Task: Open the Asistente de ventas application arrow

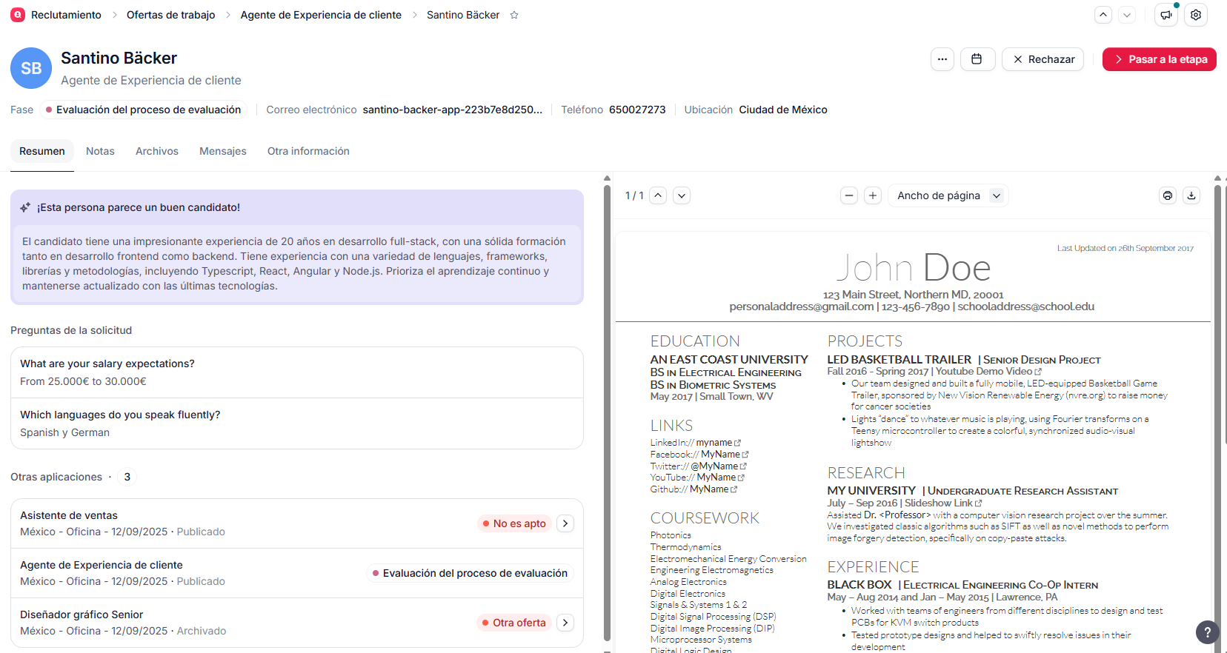Action: [565, 523]
